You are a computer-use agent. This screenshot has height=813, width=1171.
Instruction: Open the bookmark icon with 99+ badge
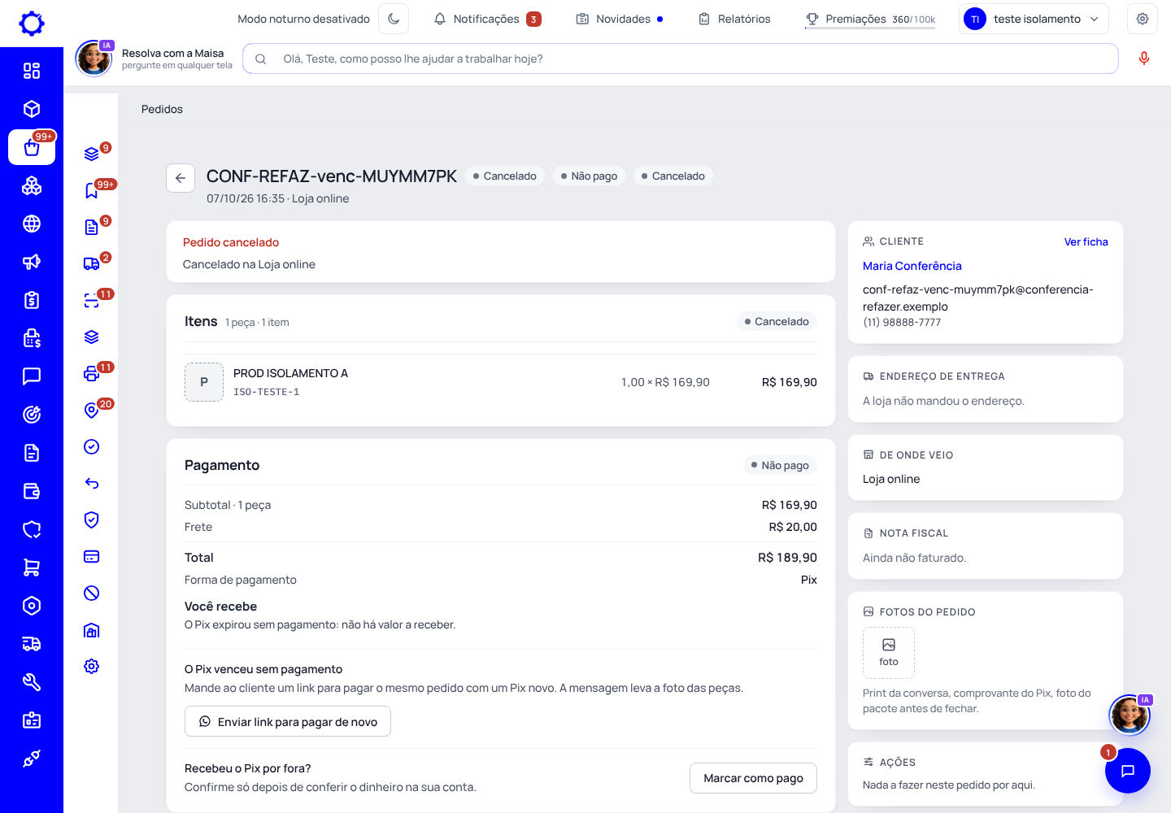tap(92, 190)
